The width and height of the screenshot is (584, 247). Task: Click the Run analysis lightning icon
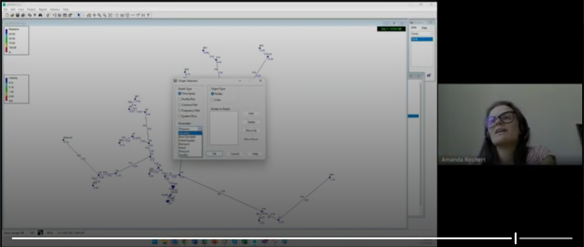(48, 15)
